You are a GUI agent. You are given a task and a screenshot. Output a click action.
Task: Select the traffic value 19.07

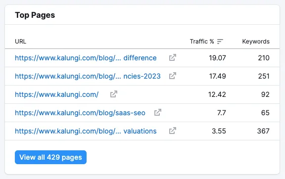click(x=217, y=58)
